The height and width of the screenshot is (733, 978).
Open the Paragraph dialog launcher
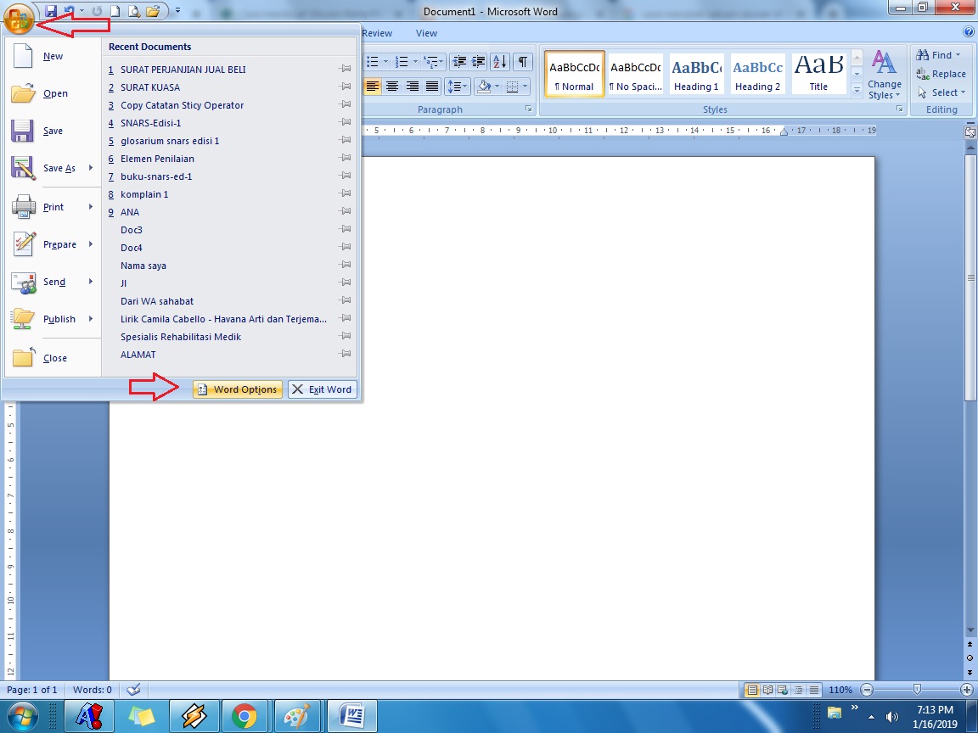coord(529,109)
